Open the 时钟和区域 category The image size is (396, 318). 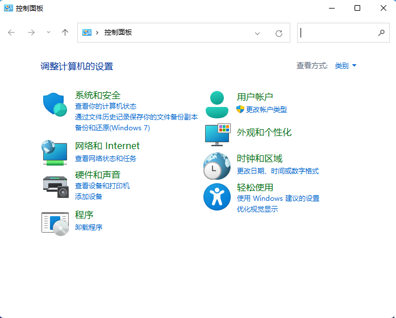click(260, 159)
